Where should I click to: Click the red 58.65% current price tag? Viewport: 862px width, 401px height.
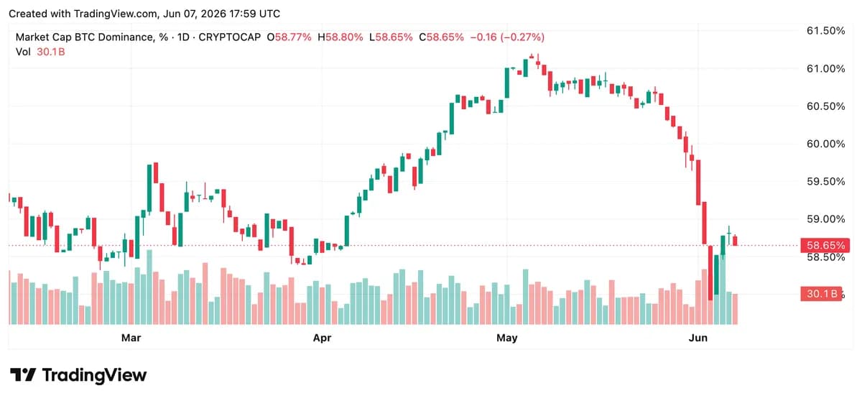pyautogui.click(x=825, y=245)
